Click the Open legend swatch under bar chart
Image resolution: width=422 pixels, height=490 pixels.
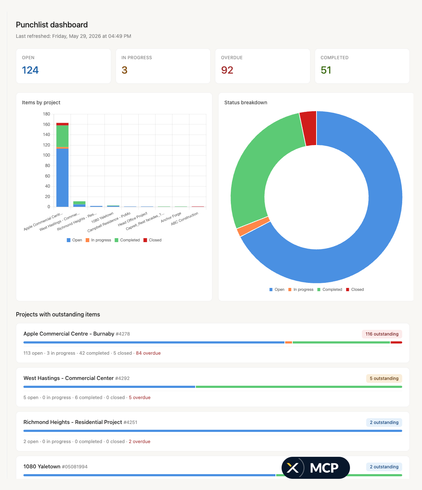coord(68,240)
